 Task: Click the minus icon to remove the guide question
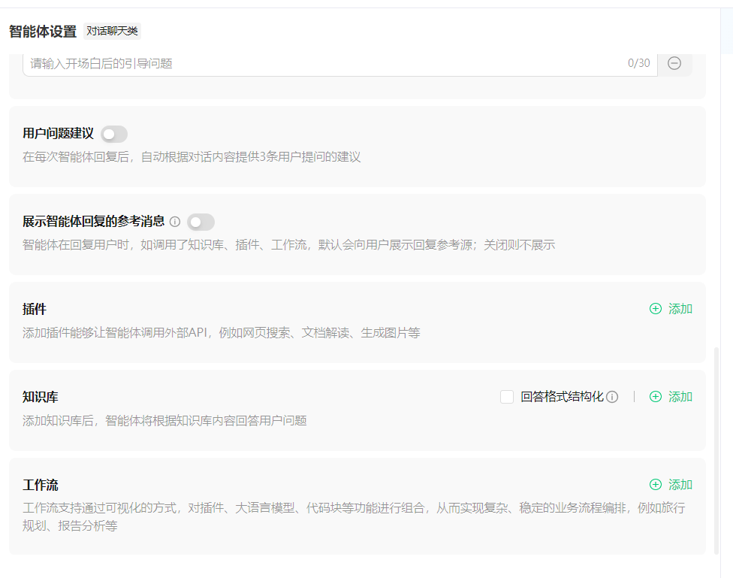pyautogui.click(x=674, y=64)
